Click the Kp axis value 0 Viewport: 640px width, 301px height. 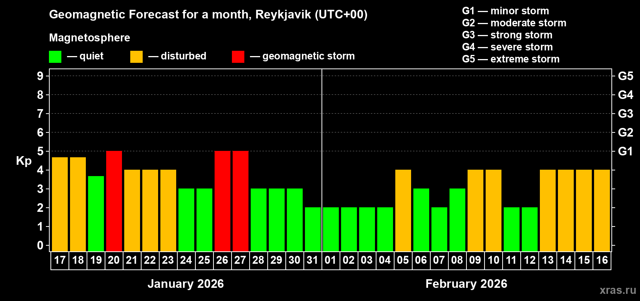[x=40, y=245]
